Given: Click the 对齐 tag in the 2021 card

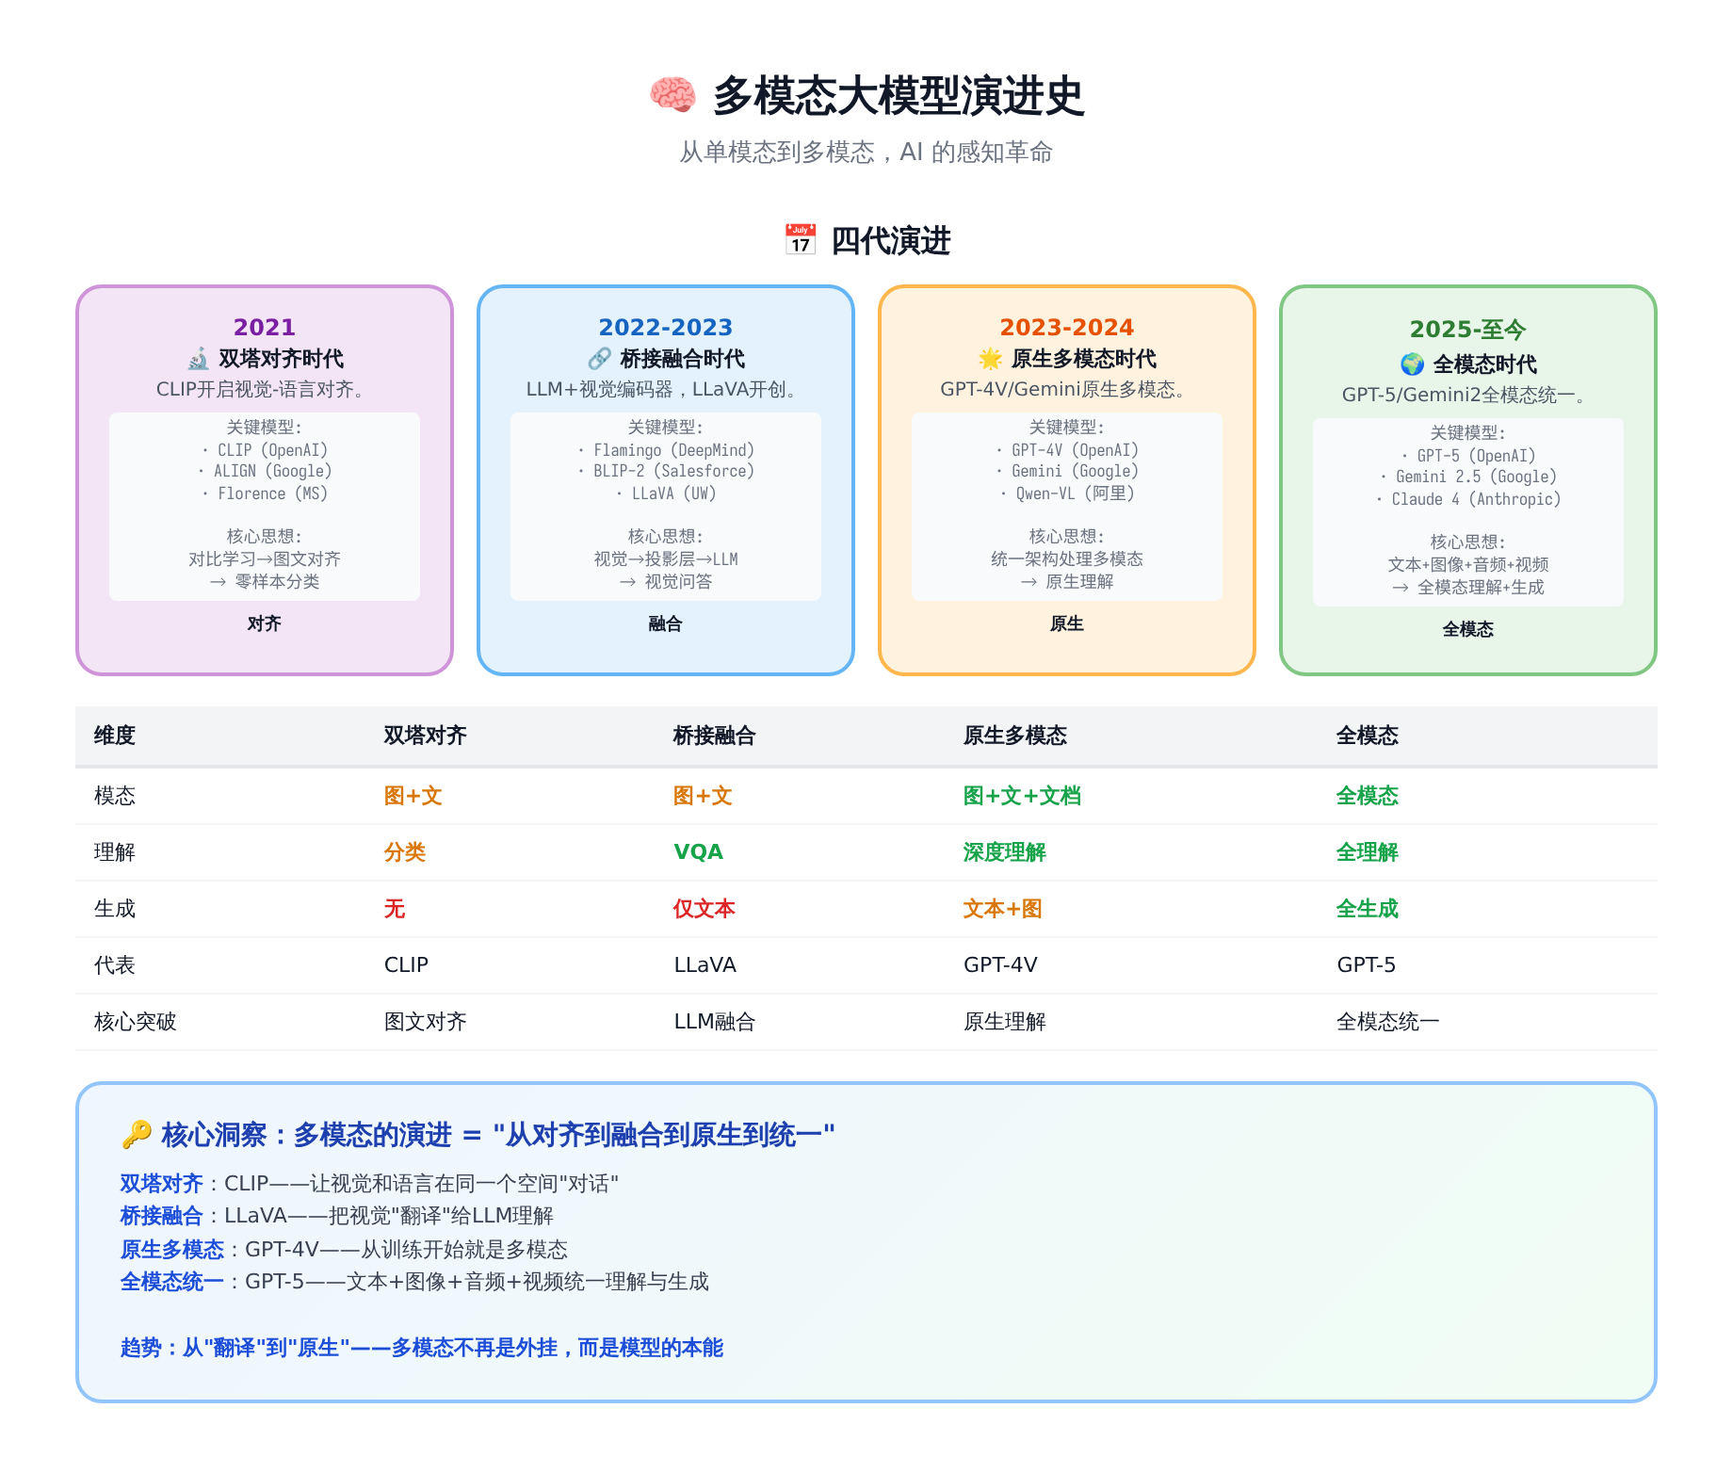Looking at the screenshot, I should (x=265, y=623).
